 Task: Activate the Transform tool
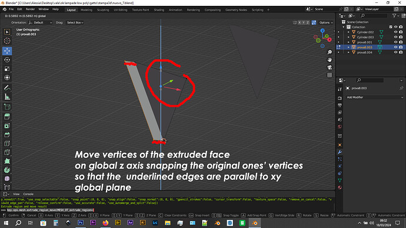[7, 78]
